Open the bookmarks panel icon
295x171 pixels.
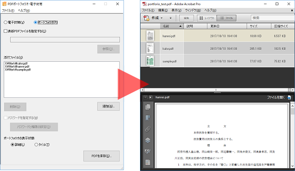148,118
